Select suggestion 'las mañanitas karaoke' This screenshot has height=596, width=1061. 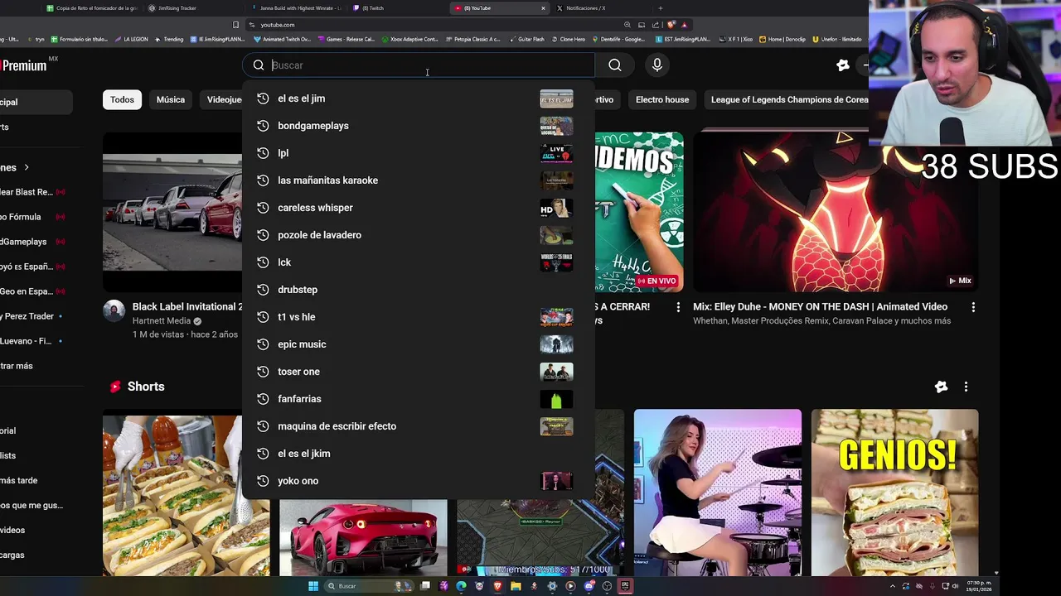tap(418, 180)
